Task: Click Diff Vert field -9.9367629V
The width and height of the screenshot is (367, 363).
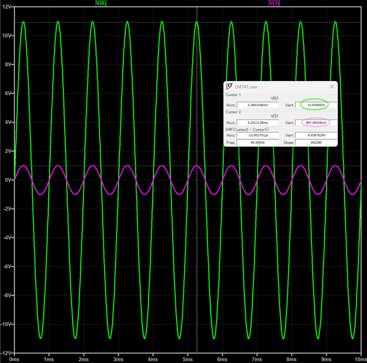Action: tap(316, 135)
